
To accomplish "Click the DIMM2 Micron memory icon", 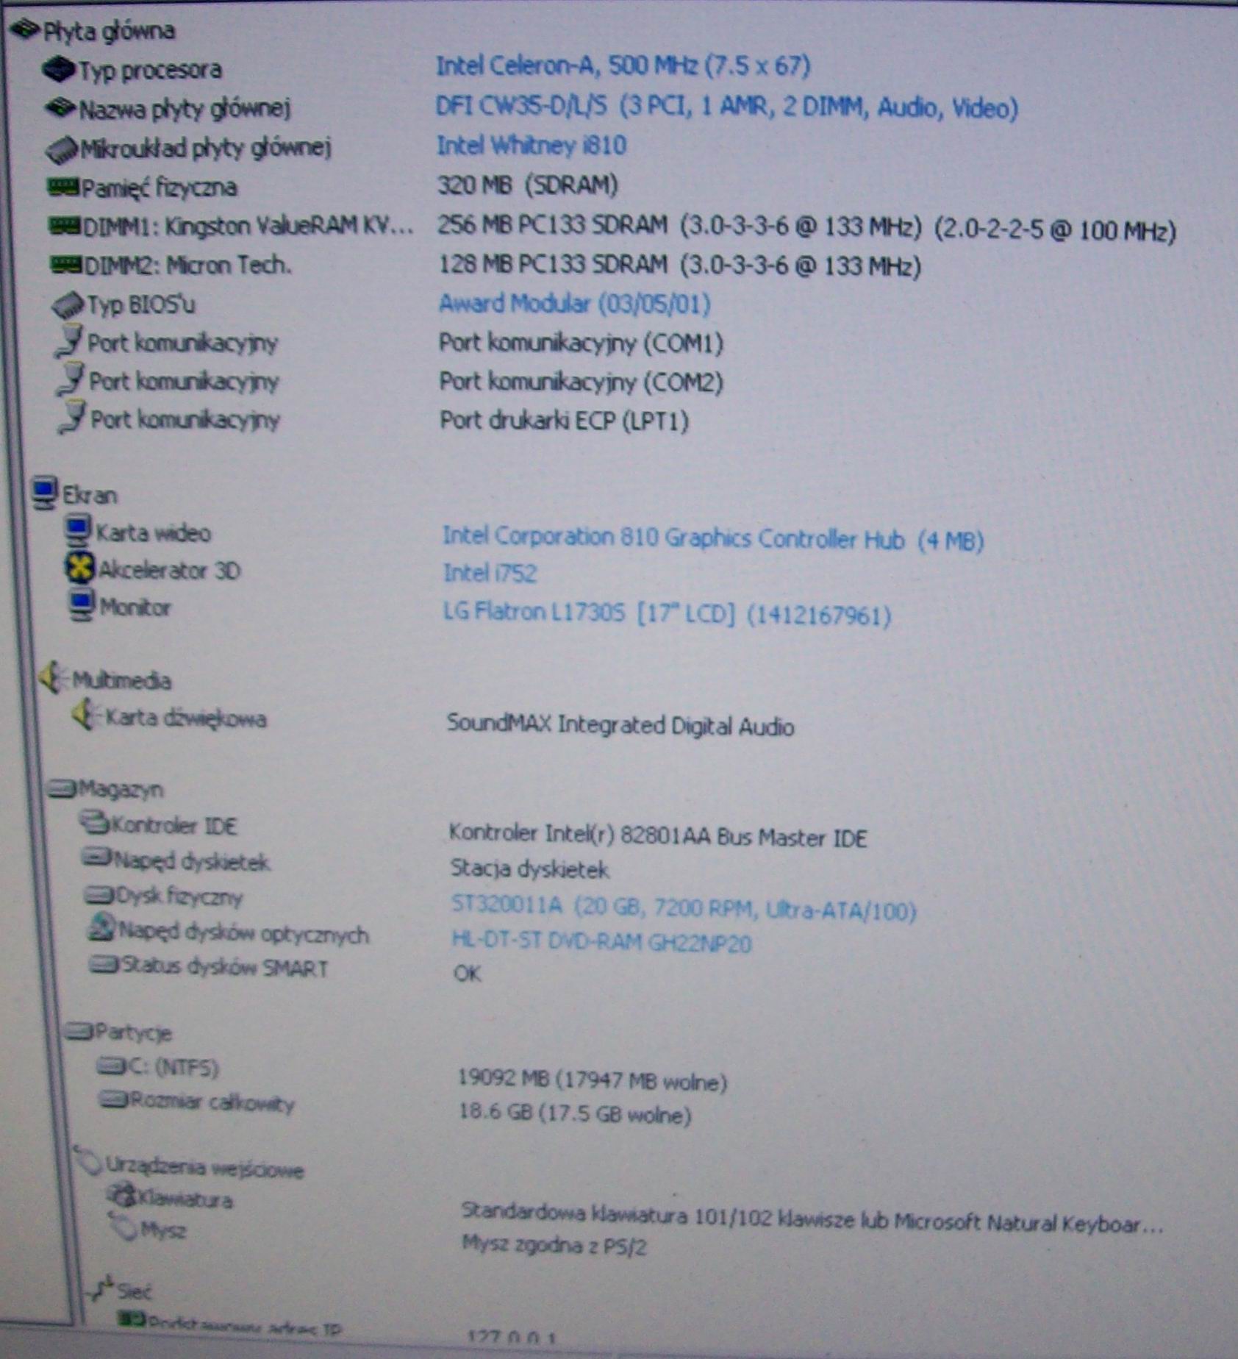I will pos(66,265).
